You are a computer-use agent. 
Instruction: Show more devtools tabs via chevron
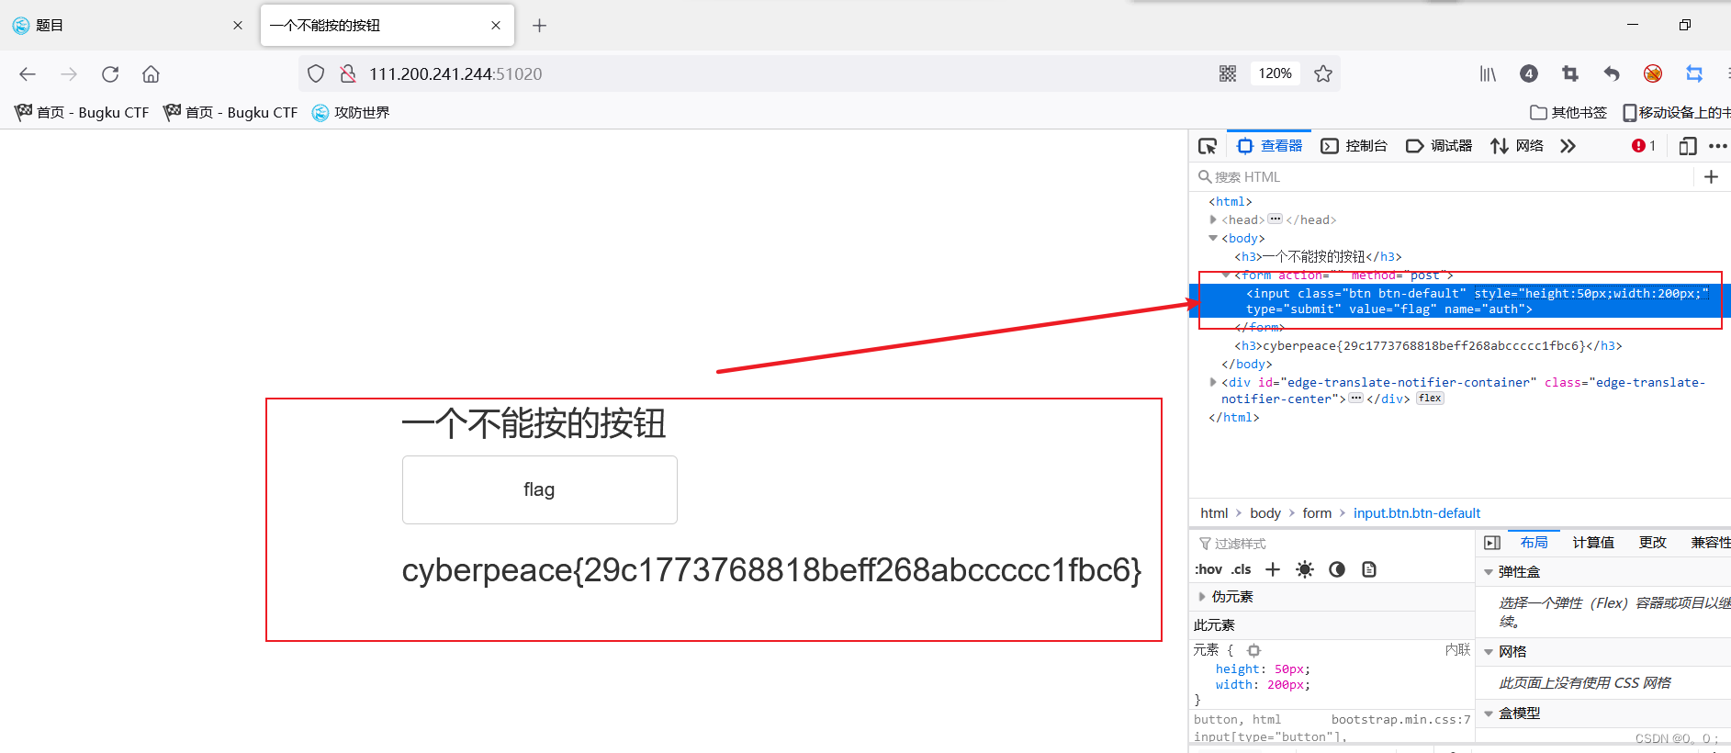coord(1568,146)
